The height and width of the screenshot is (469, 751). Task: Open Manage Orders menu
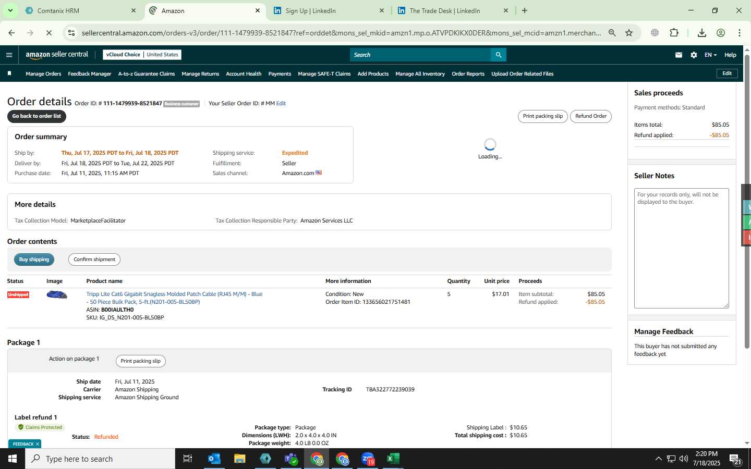(x=43, y=74)
